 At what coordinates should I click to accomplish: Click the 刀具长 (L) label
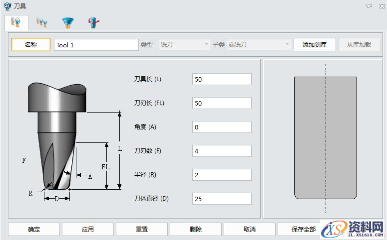[x=148, y=79]
